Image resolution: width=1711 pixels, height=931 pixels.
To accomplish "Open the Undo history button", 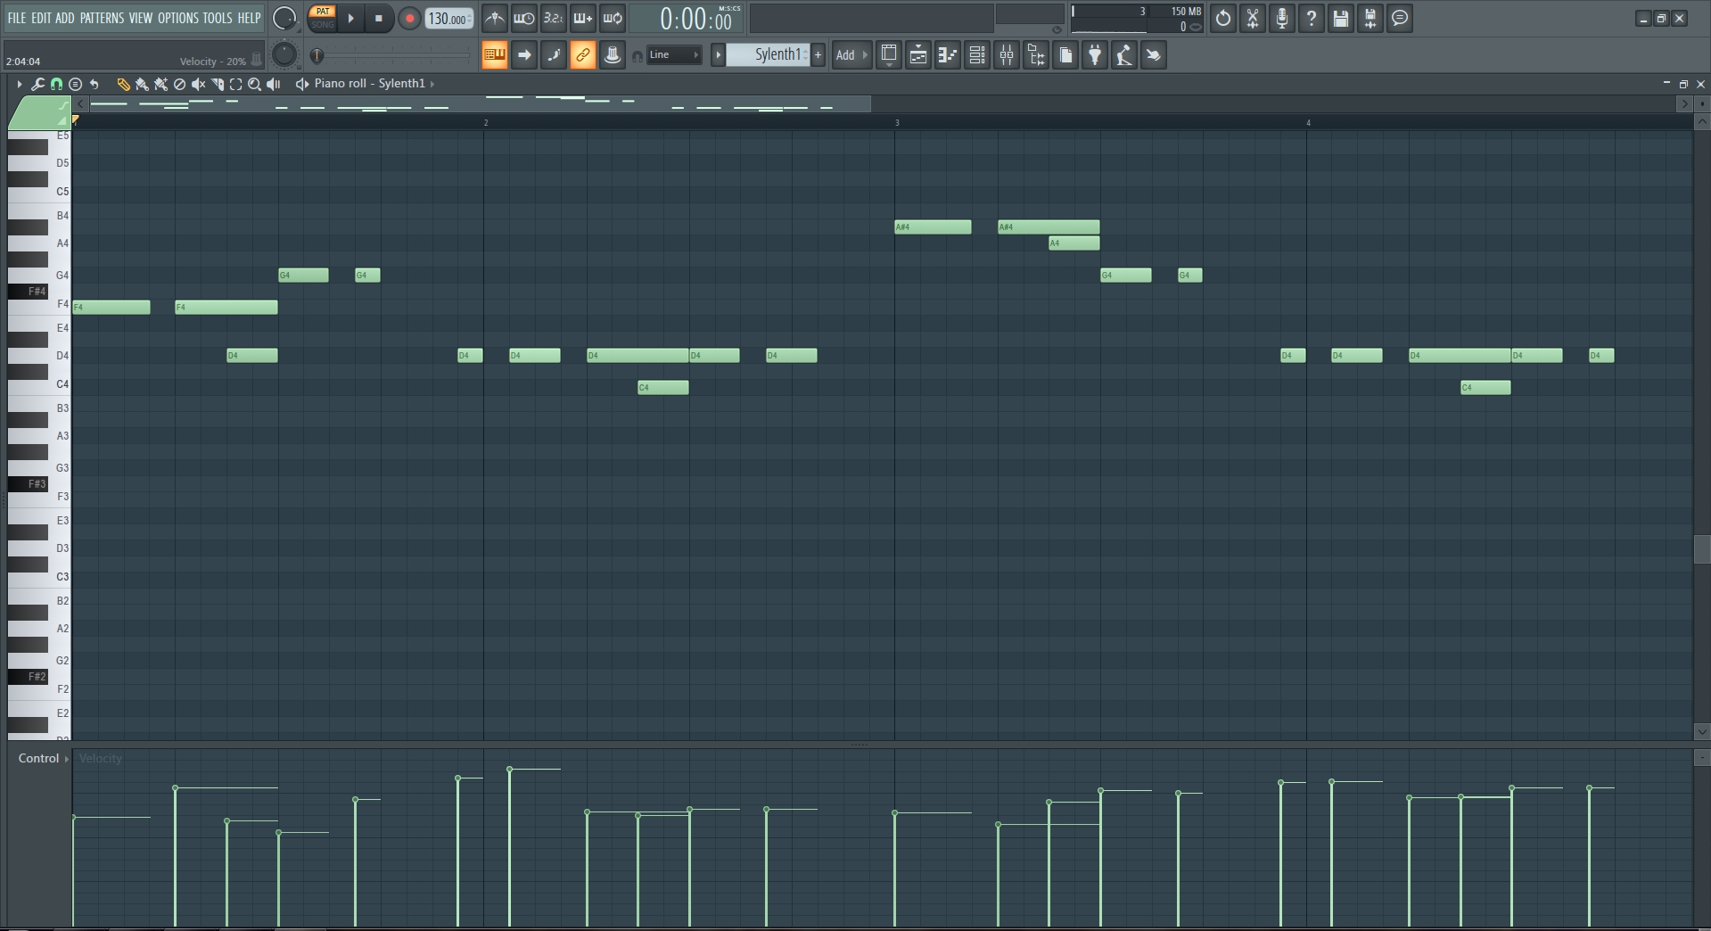I will [1222, 18].
